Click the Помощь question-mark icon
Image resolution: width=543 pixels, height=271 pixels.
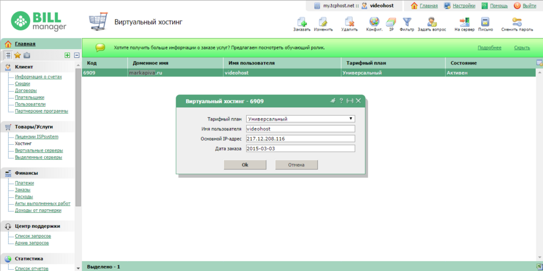(485, 6)
